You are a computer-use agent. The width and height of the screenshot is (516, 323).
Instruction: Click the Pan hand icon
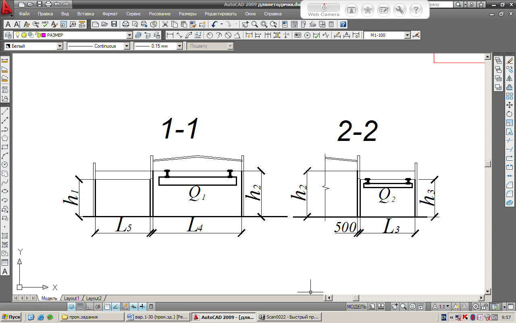point(246,24)
